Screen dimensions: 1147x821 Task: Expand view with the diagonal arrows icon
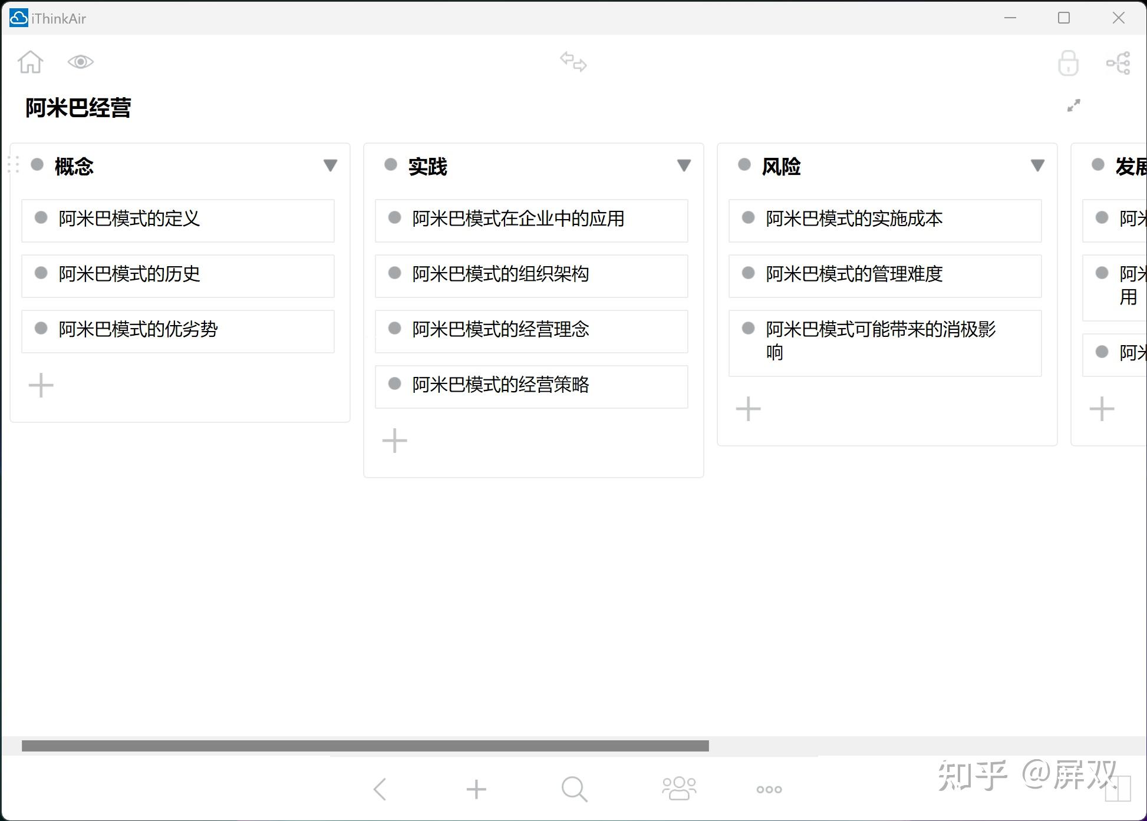tap(1074, 105)
